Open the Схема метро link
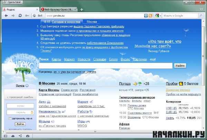Image resolution: width=207 pixels, height=140 pixels. tap(69, 90)
